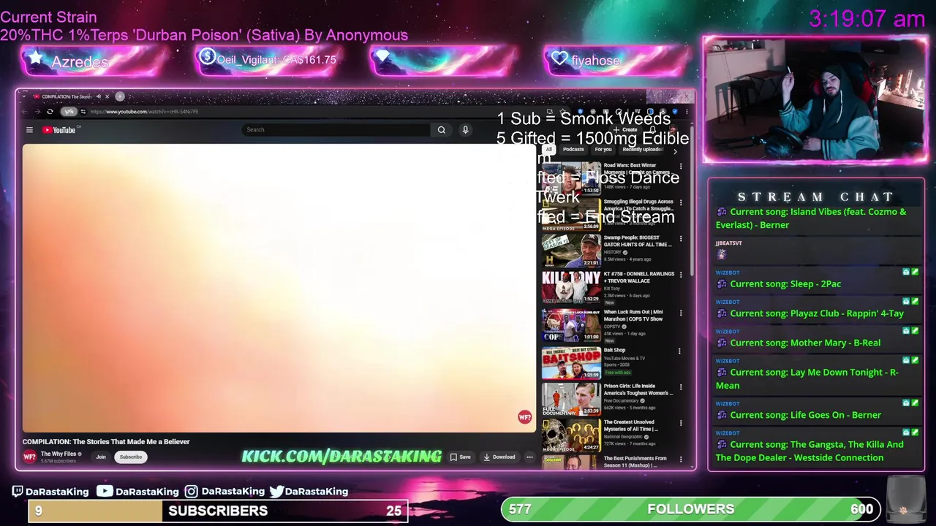The height and width of the screenshot is (526, 936).
Task: Join The Why Files channel membership
Action: tap(101, 457)
